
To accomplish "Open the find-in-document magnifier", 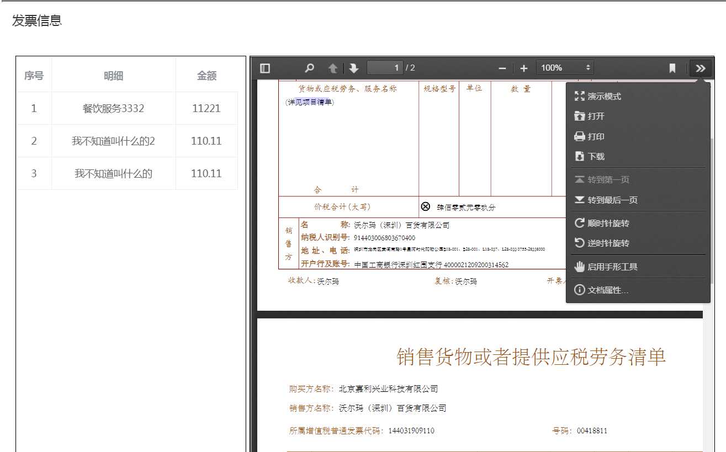I will coord(310,68).
